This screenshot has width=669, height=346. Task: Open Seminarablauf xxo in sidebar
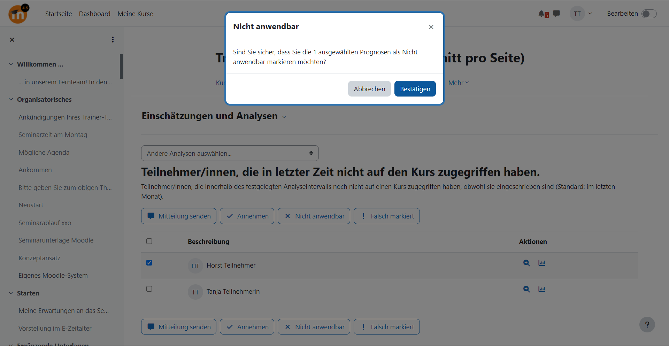coord(45,223)
